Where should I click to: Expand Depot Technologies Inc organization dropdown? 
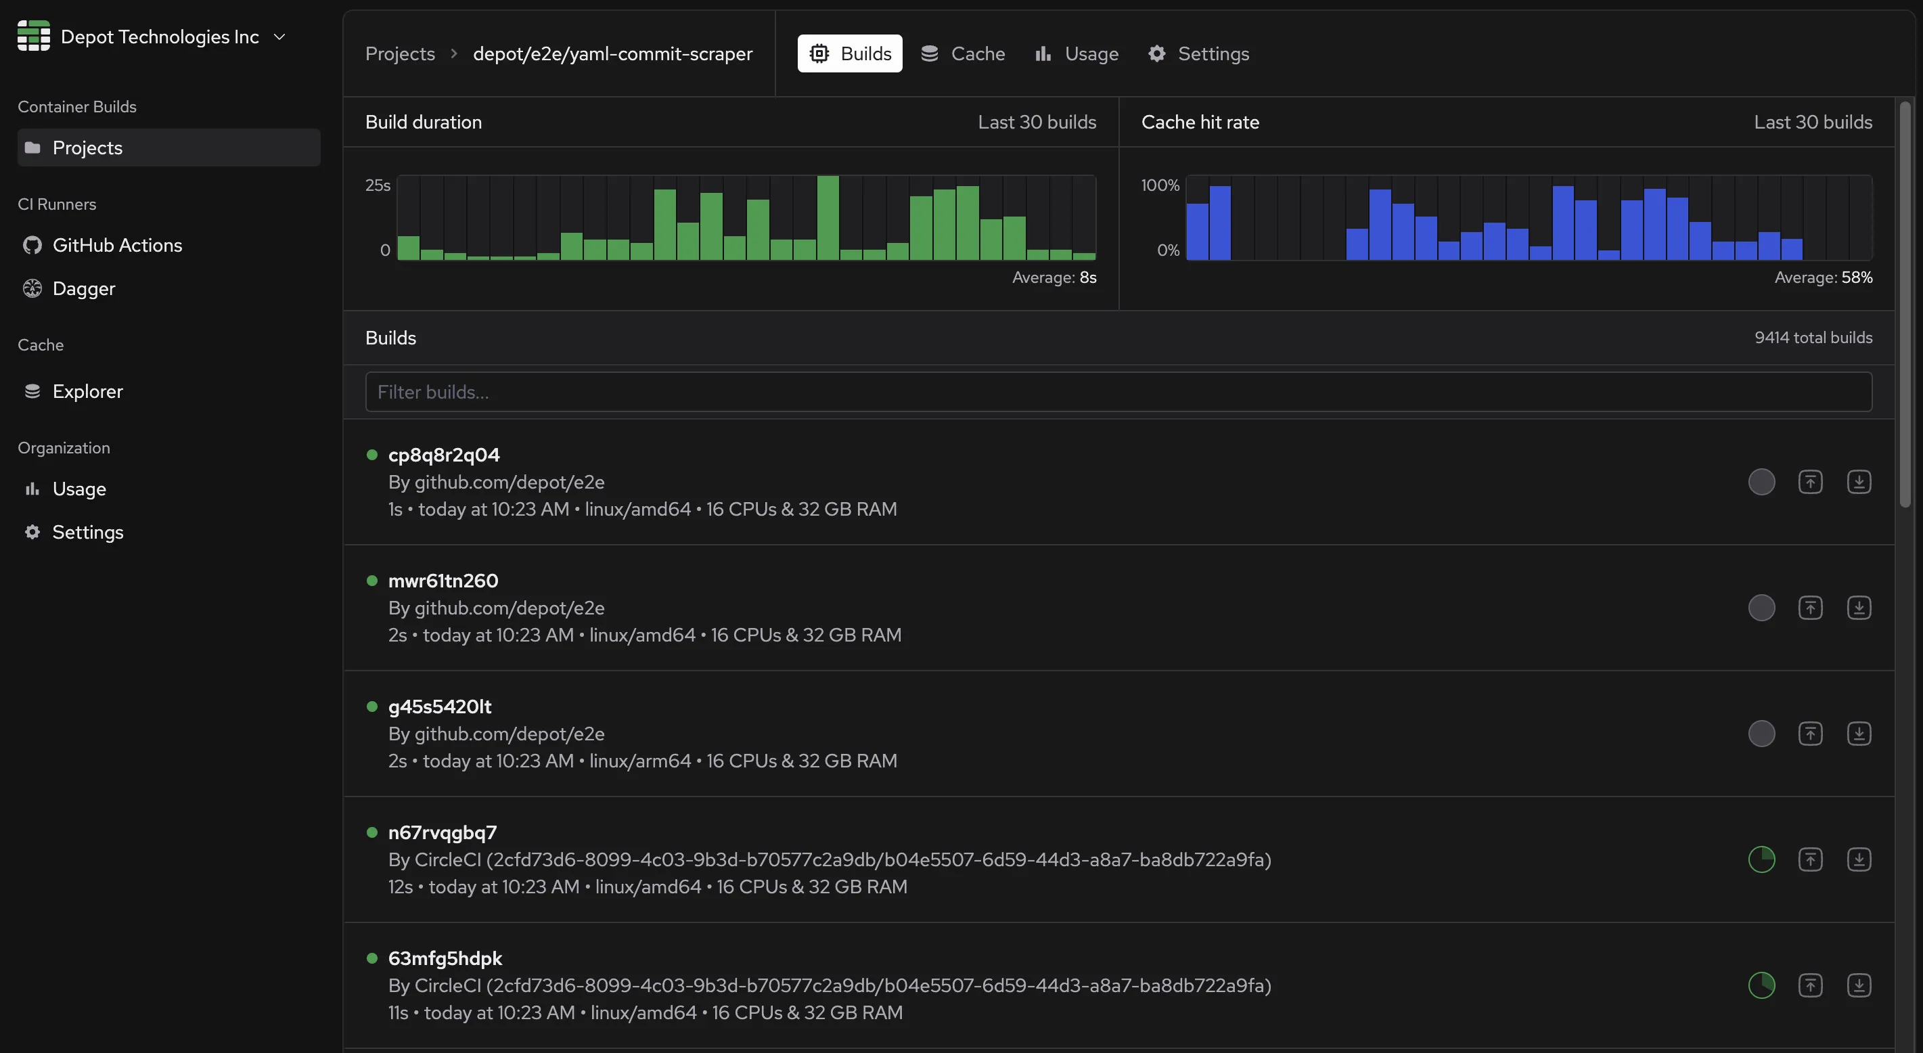click(279, 37)
